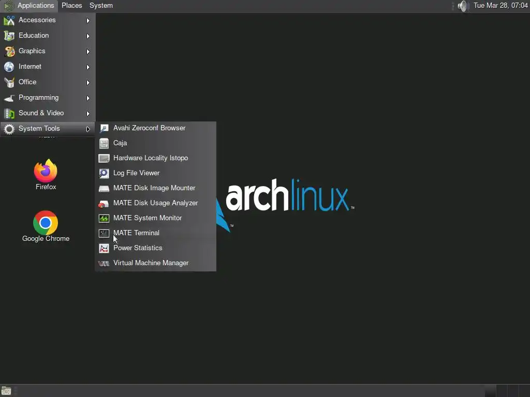Click the MATE Disk Image Mounter icon
The width and height of the screenshot is (530, 397).
point(104,188)
